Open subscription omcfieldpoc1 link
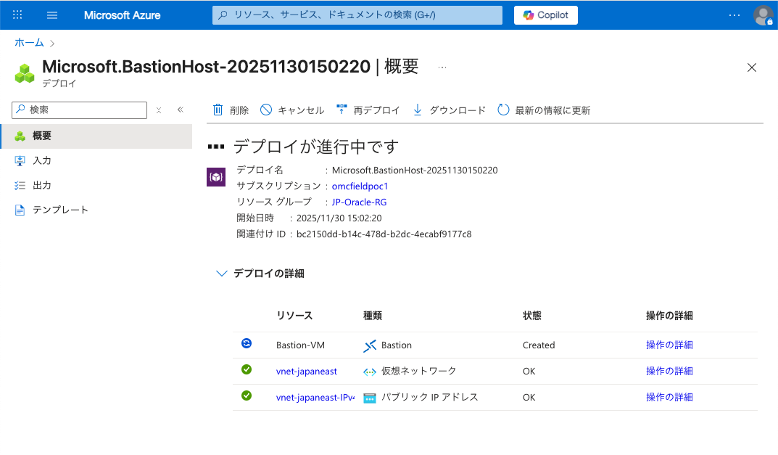The width and height of the screenshot is (778, 455). (360, 186)
